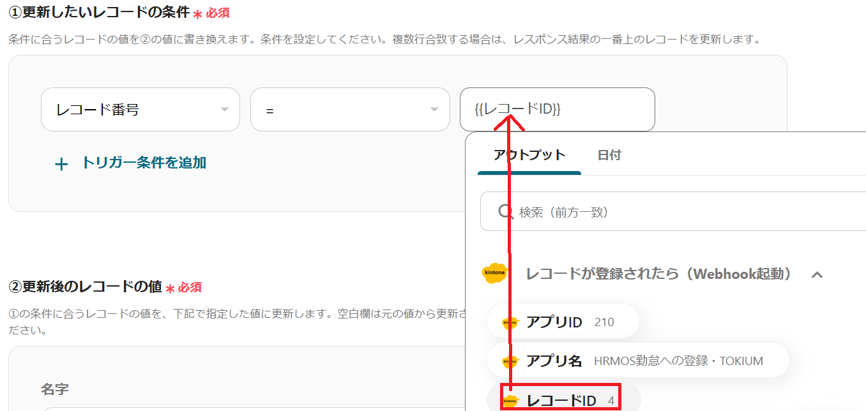Image resolution: width=866 pixels, height=411 pixels.
Task: Click the 検索（前方一致） search box
Action: [x=673, y=211]
